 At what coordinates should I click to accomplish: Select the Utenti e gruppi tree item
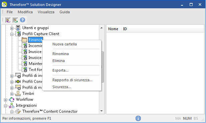pyautogui.click(x=35, y=28)
